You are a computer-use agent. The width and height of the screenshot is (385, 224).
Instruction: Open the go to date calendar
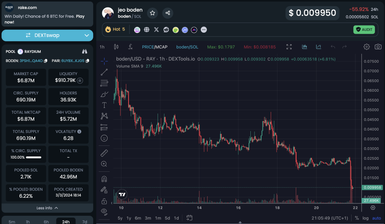[x=189, y=218]
